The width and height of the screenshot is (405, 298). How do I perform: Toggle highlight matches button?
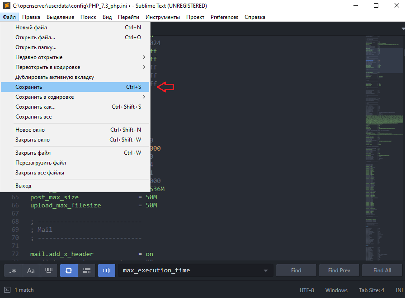click(x=107, y=270)
